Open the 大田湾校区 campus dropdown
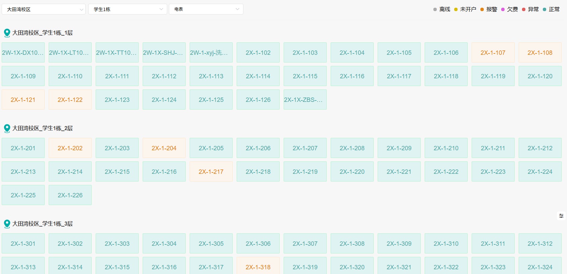 click(x=44, y=9)
